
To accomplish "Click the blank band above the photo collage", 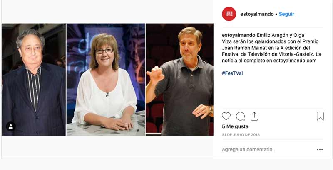I will click(x=107, y=12).
